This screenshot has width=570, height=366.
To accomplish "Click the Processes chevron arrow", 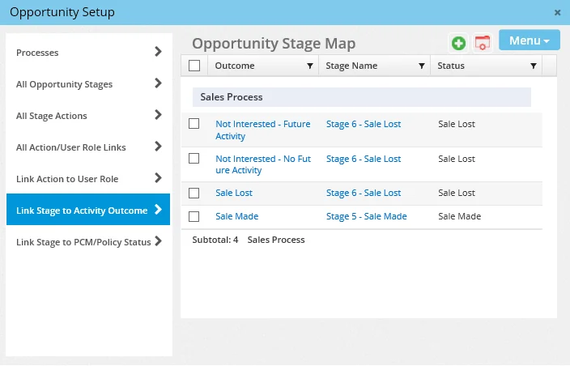I will [x=158, y=52].
